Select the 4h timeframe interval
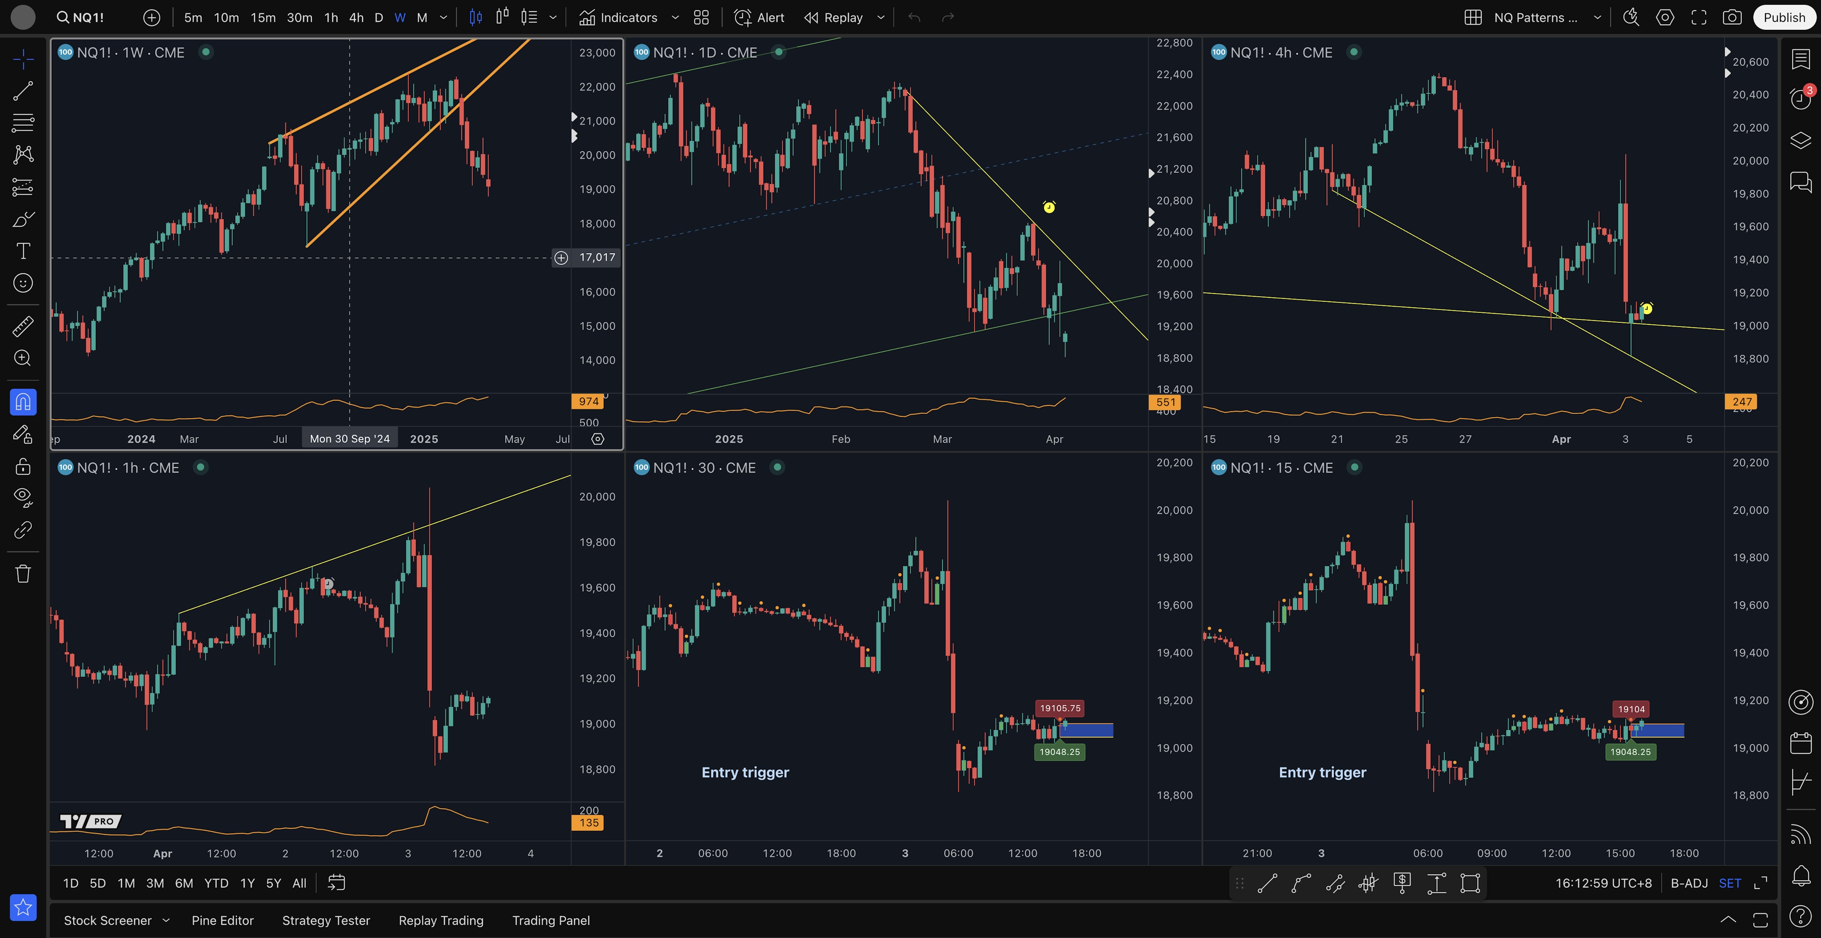This screenshot has width=1821, height=938. [356, 18]
